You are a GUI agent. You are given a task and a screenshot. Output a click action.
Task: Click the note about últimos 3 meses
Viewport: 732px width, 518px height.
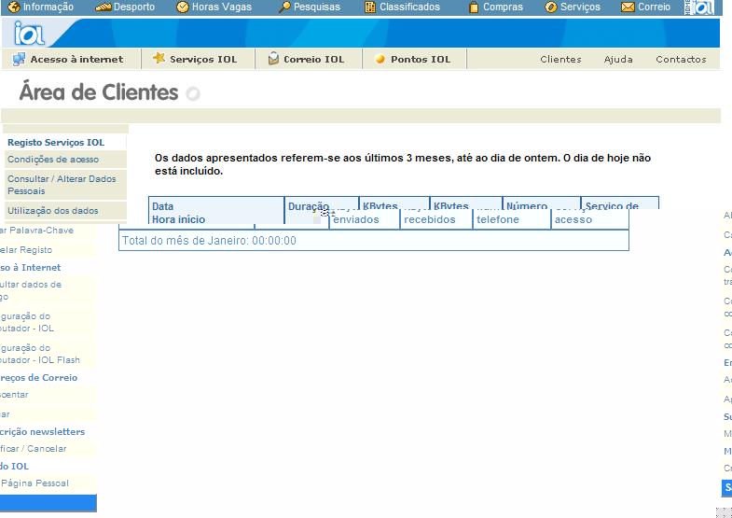403,164
